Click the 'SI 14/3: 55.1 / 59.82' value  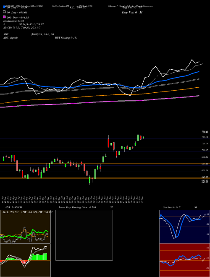(x=31, y=24)
